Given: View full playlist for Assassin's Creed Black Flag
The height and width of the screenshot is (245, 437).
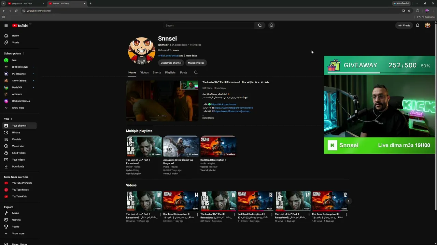Looking at the screenshot, I should point(171,174).
